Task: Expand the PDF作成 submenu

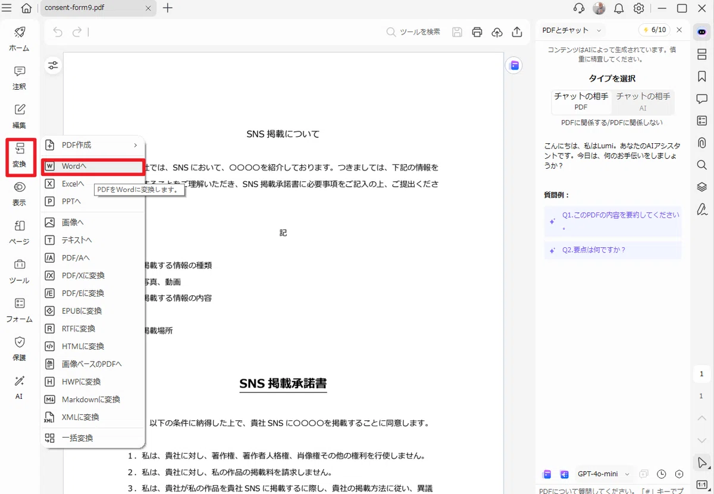Action: 92,145
